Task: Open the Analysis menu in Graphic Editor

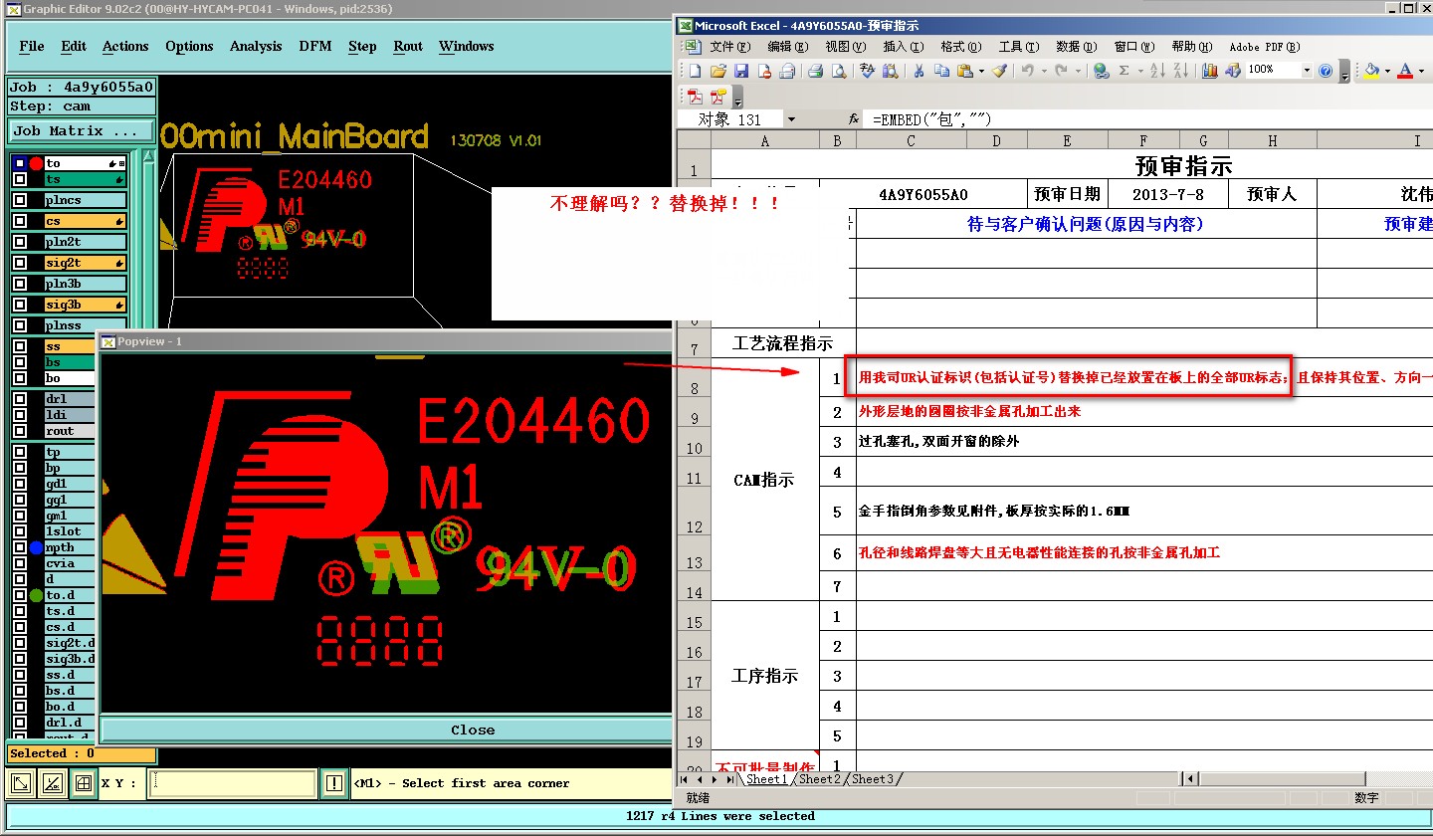Action: coord(256,46)
